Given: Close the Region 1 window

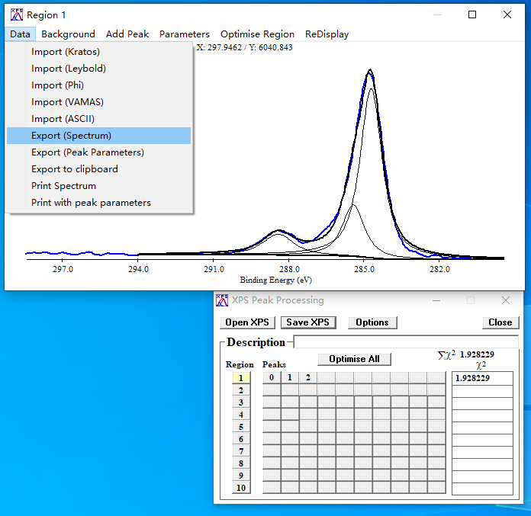Looking at the screenshot, I should [x=507, y=14].
